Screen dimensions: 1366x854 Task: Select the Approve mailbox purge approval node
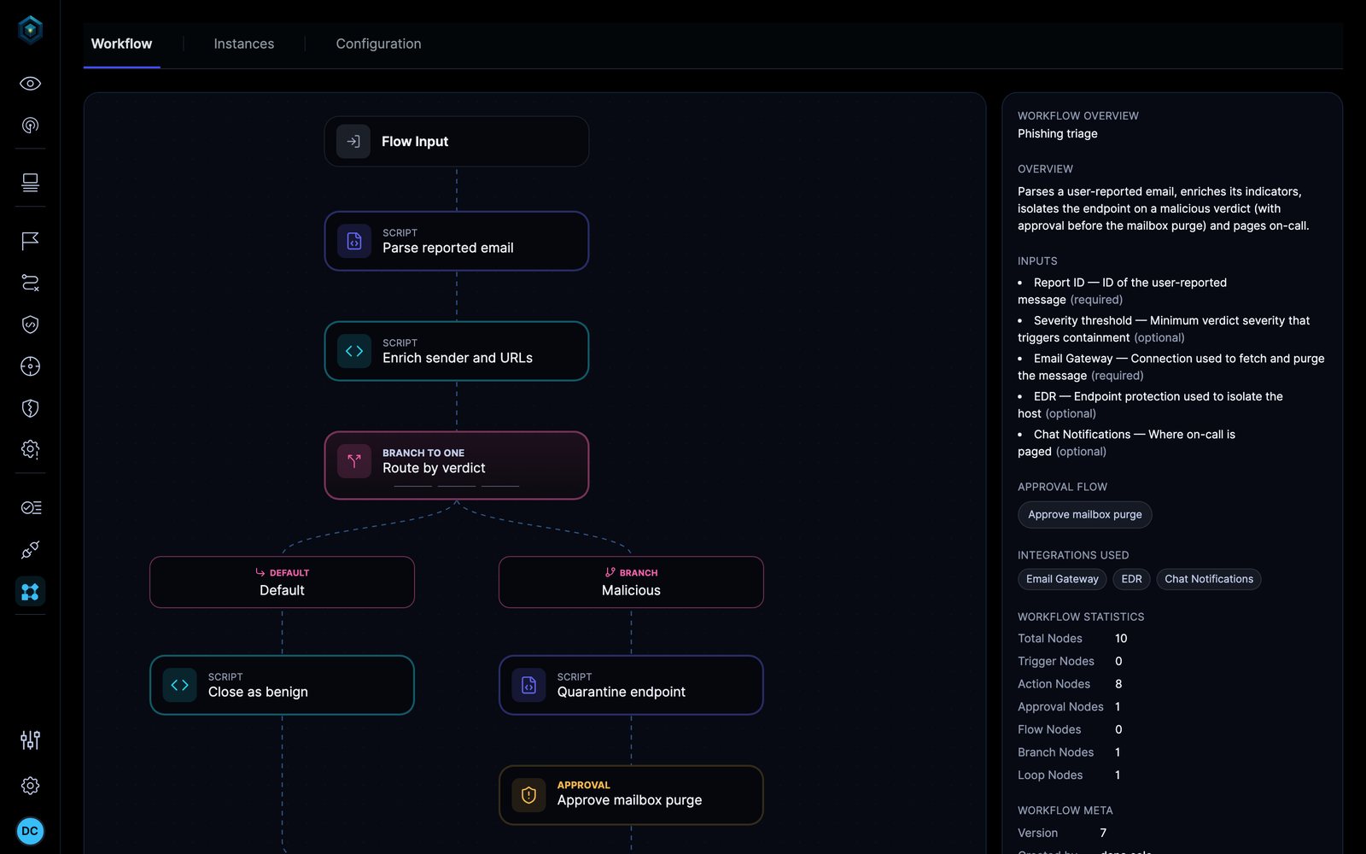[x=631, y=795]
